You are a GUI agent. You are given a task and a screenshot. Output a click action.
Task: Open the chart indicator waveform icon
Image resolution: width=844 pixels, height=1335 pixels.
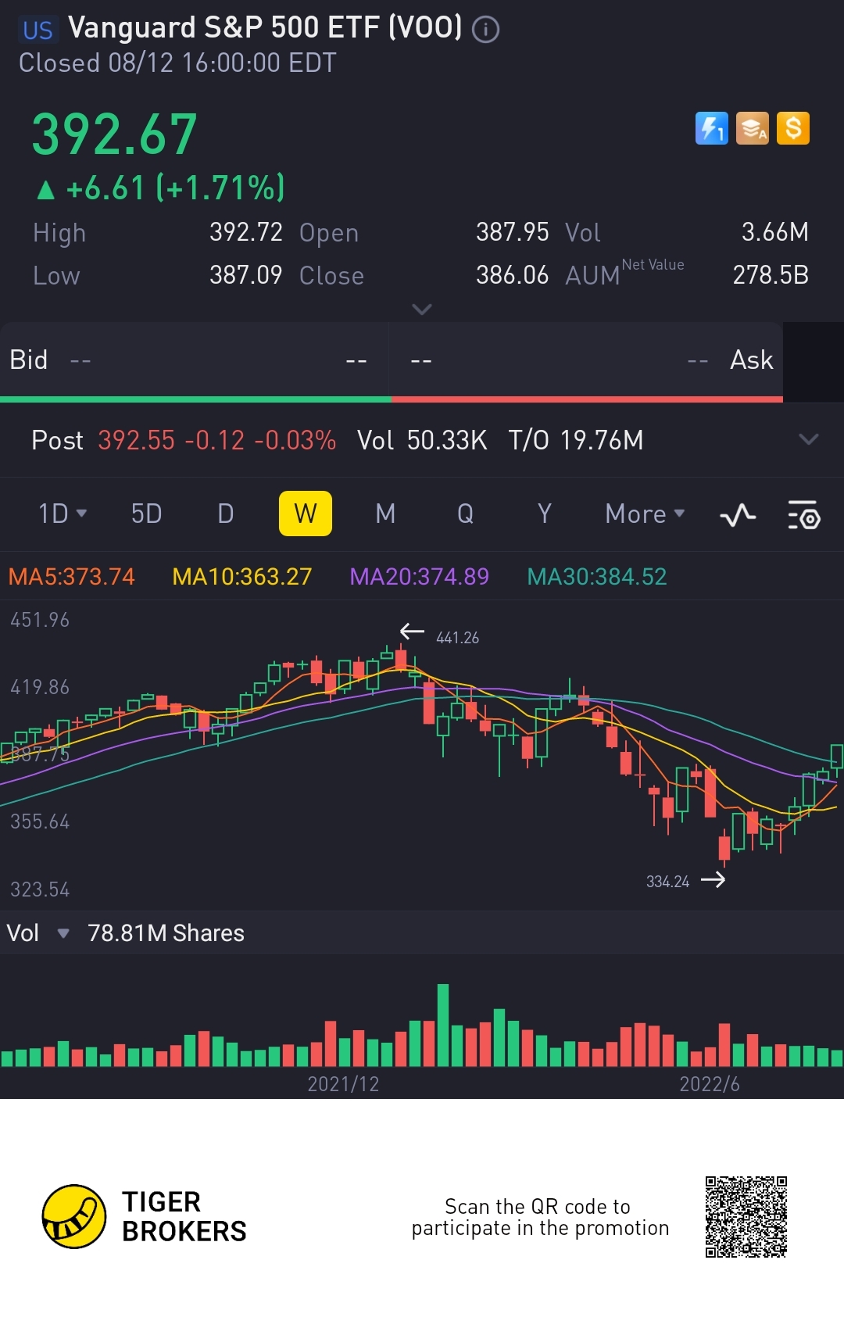pos(738,515)
